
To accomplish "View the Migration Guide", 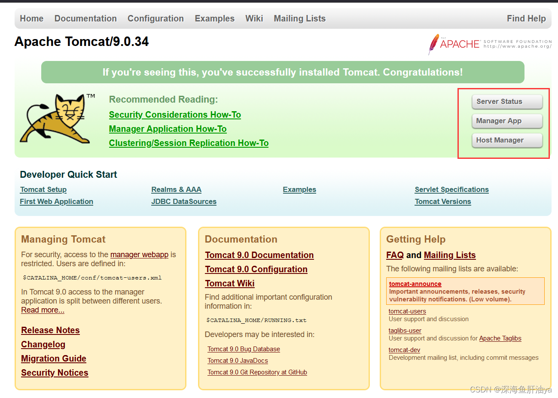I will [x=53, y=359].
